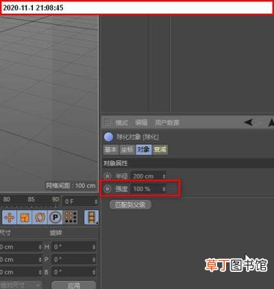
Task: Select the 对象 tab
Action: point(144,150)
